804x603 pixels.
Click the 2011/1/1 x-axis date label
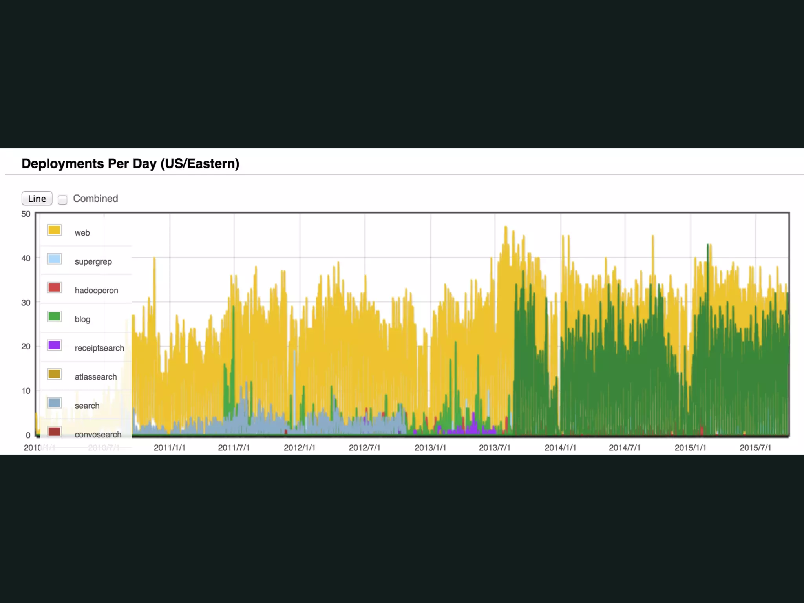[169, 448]
